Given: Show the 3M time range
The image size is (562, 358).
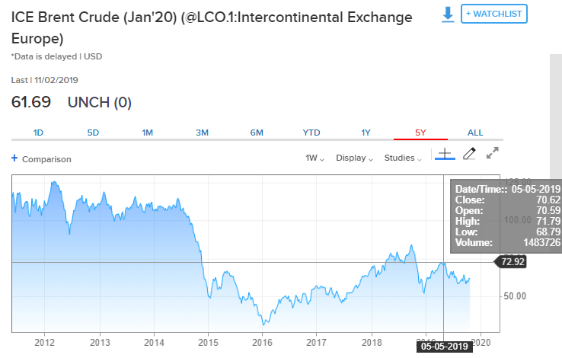Looking at the screenshot, I should pyautogui.click(x=202, y=133).
